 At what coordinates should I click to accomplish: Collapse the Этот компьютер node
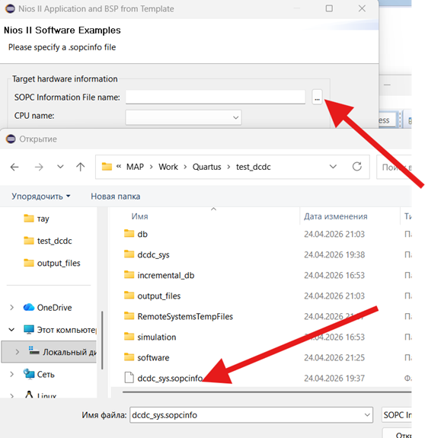(11, 330)
